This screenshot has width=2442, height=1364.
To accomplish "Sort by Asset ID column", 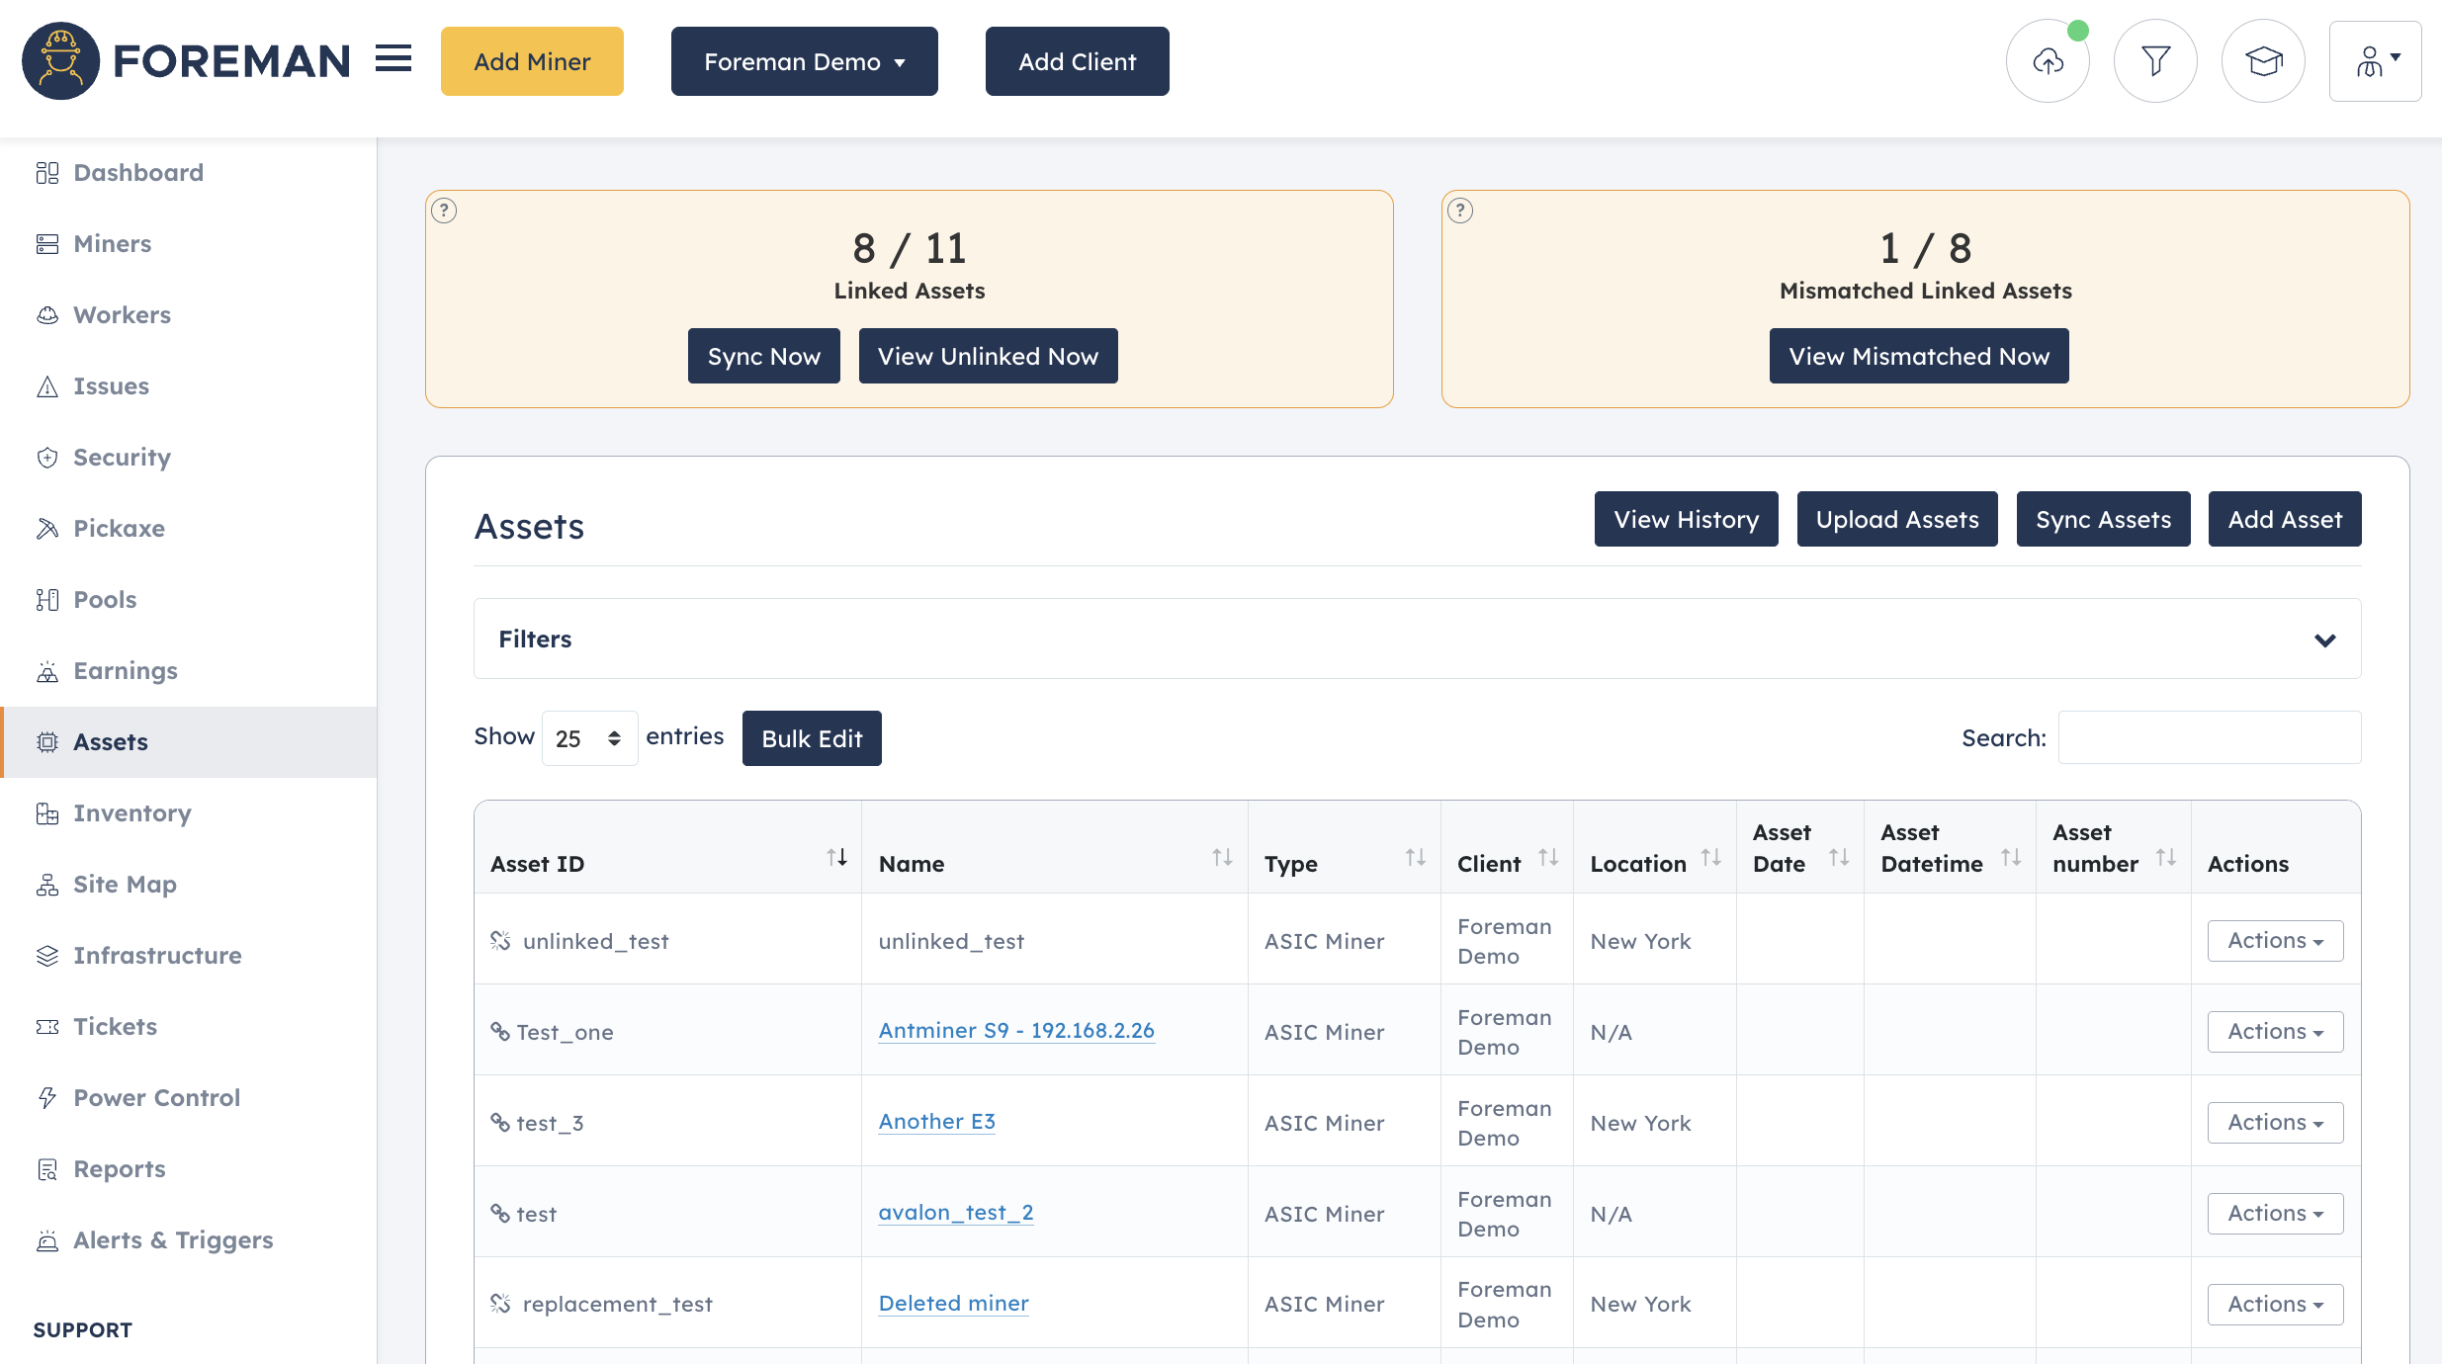I will 837,858.
